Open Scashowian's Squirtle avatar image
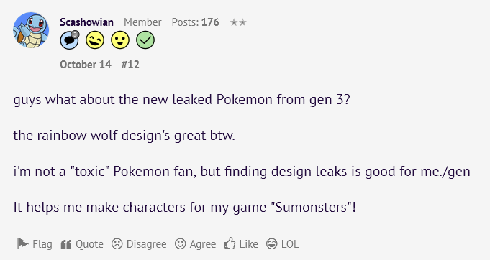The width and height of the screenshot is (490, 260). [x=31, y=30]
